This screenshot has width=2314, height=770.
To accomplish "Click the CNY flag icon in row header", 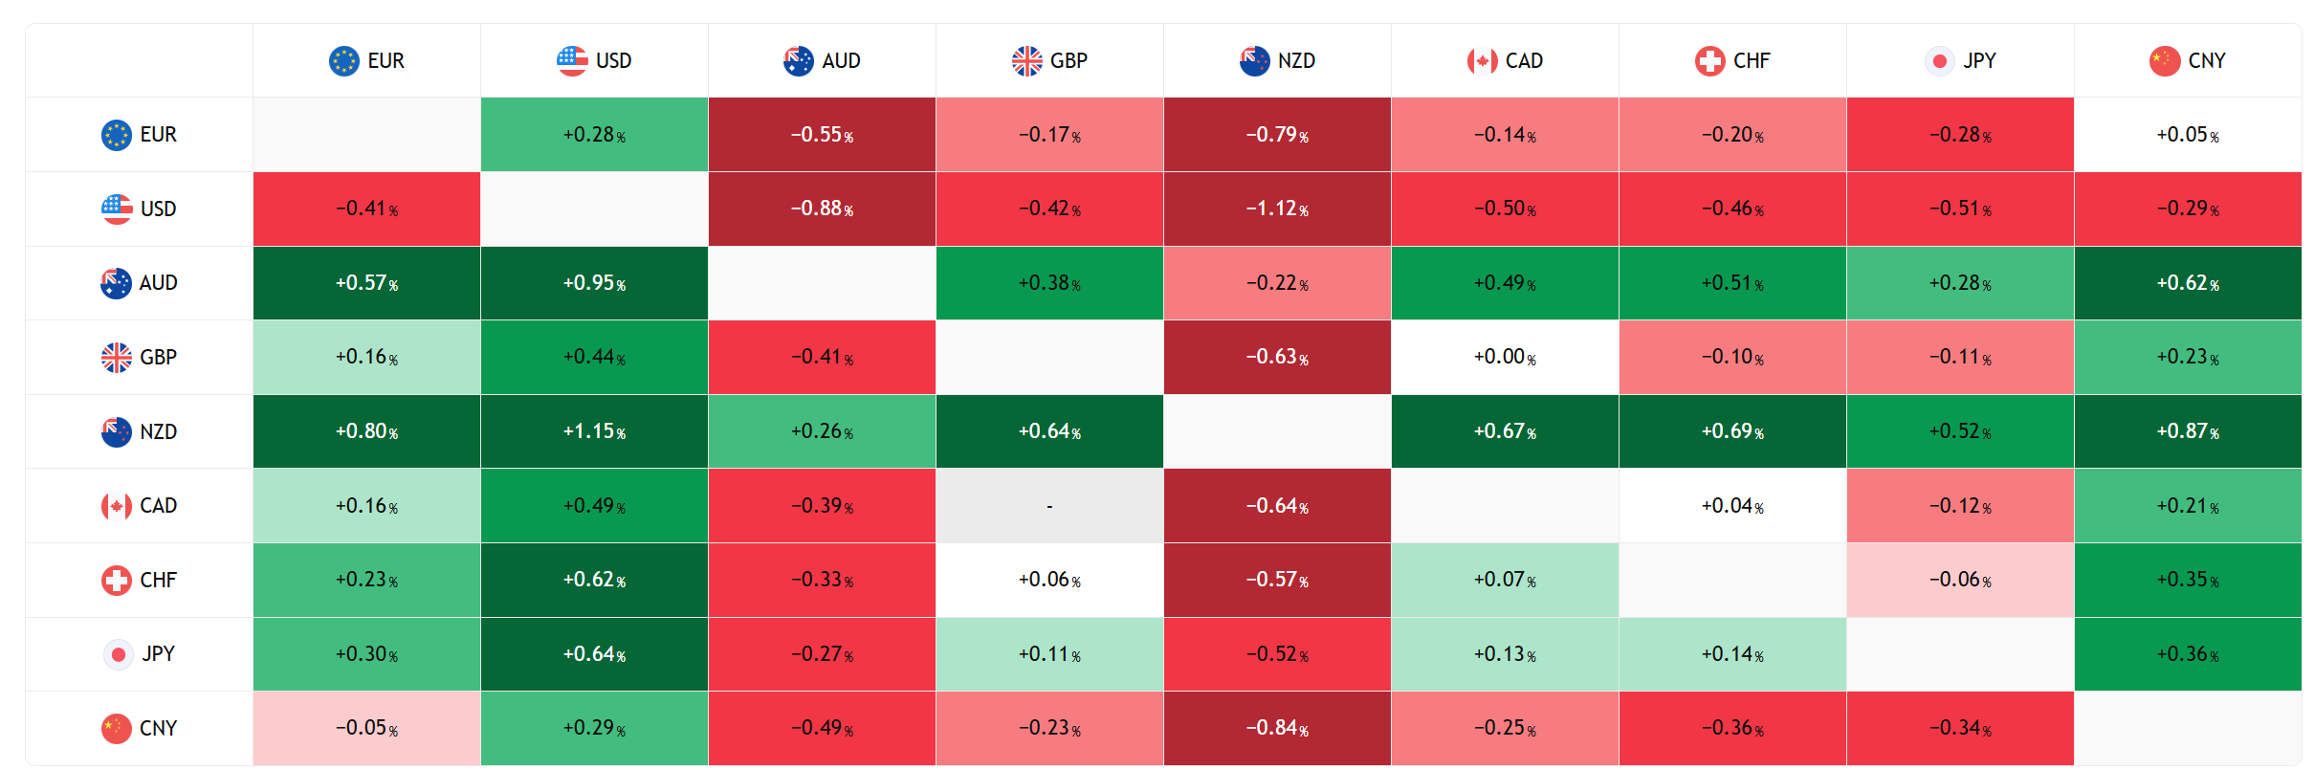I will click(116, 728).
